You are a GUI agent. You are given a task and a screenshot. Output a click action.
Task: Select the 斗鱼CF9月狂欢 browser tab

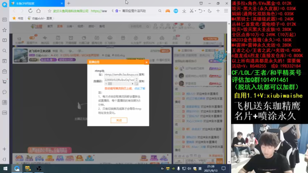37,3
